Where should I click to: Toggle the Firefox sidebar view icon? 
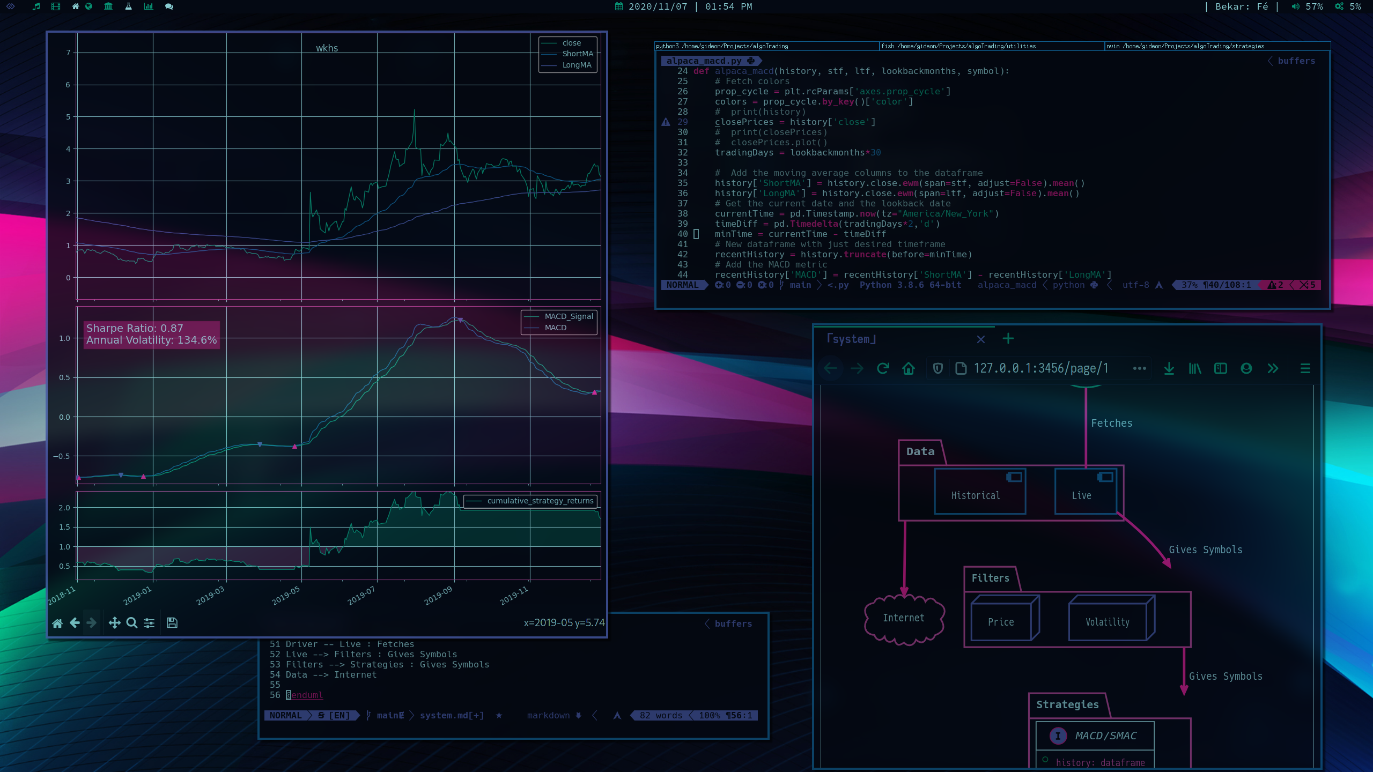[x=1221, y=368]
